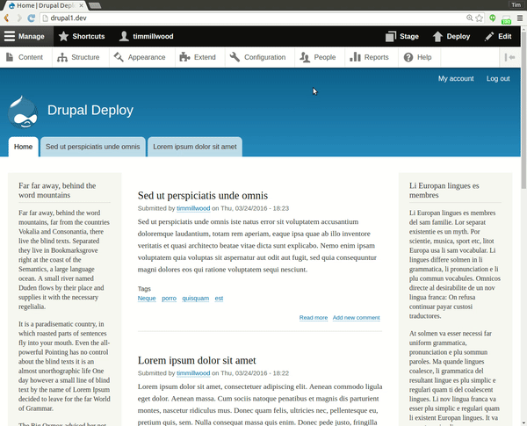Open Help admin menu
This screenshot has height=426, width=527.
pos(418,57)
